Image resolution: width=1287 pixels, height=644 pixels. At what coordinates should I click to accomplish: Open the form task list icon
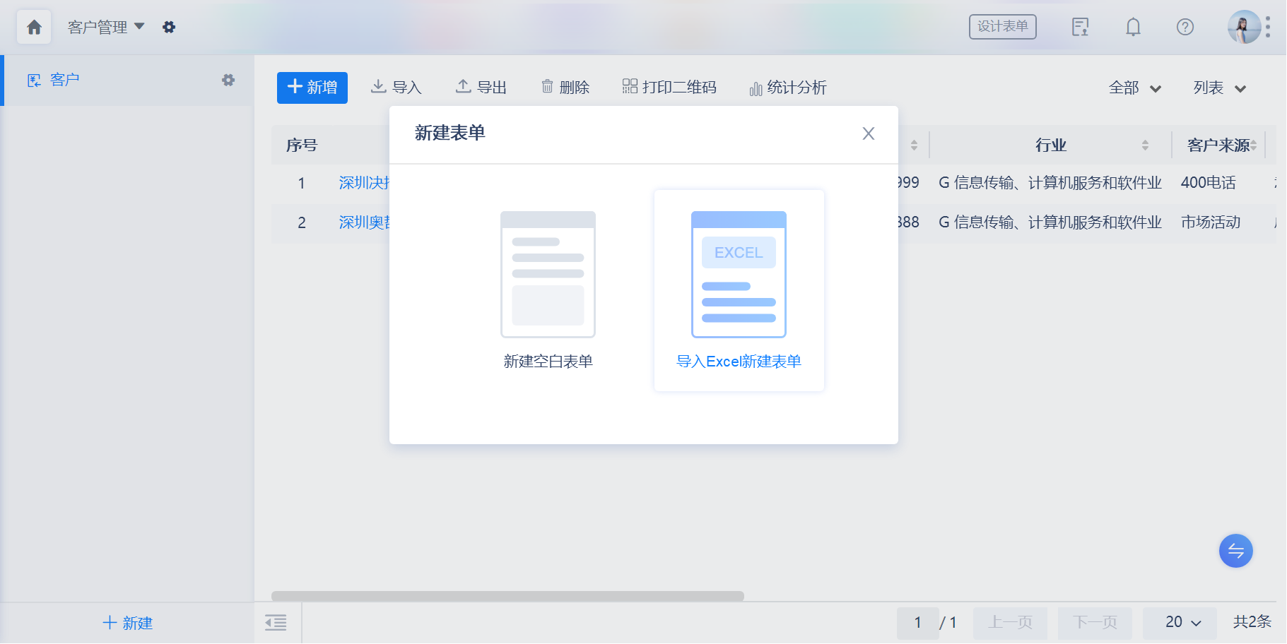point(1080,27)
